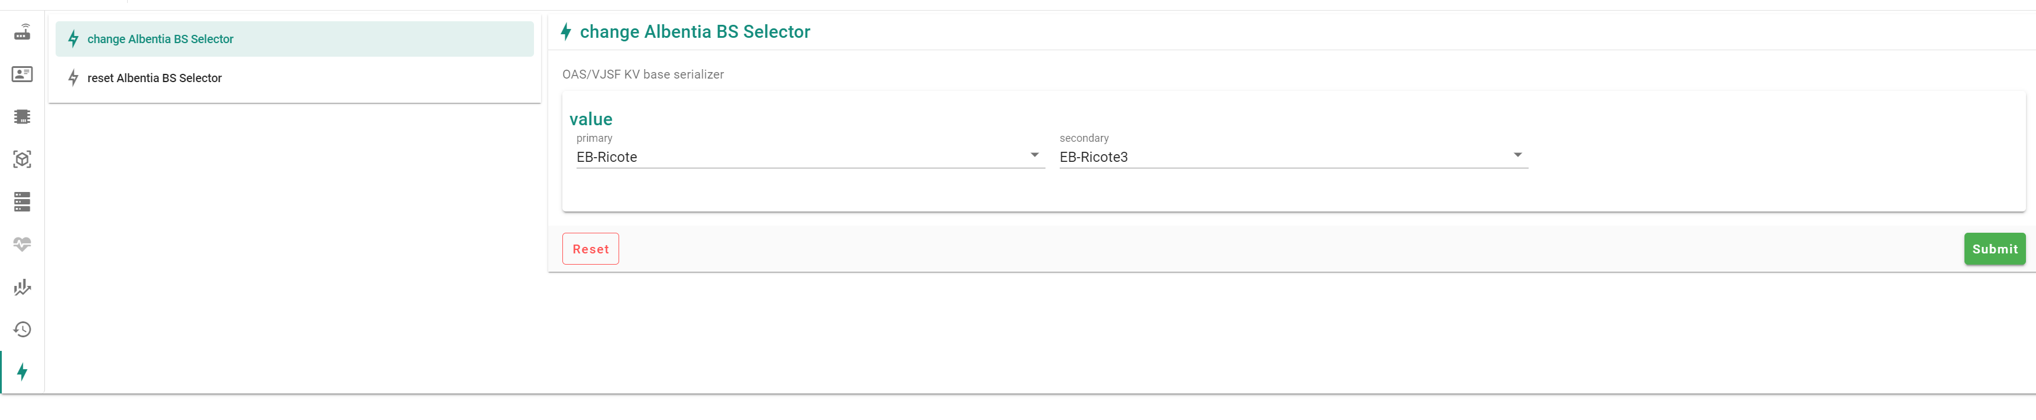Open the history clock sidebar icon
The image size is (2036, 420).
click(22, 329)
